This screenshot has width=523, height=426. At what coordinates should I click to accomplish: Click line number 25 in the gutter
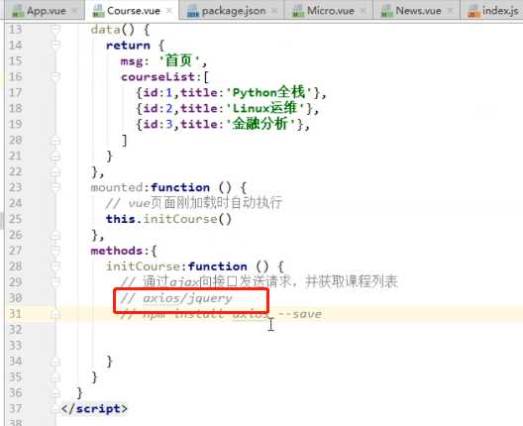(15, 219)
